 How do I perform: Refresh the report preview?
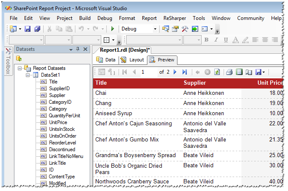pyautogui.click(x=217, y=72)
